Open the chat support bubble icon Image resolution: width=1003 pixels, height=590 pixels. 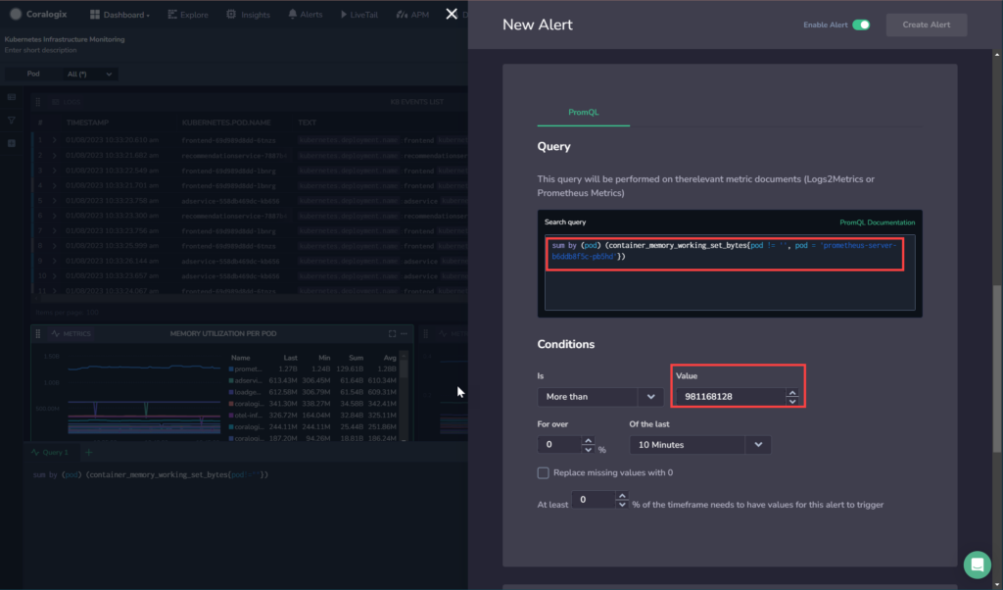977,565
